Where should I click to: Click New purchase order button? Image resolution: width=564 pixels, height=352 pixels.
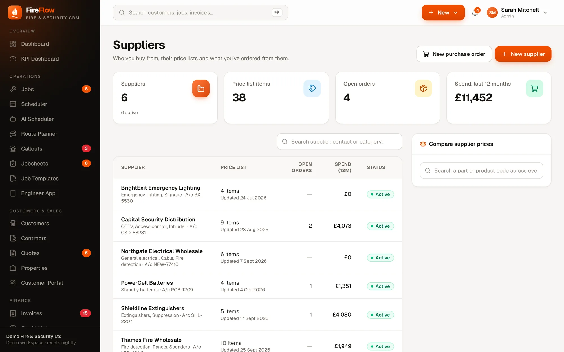coord(454,54)
